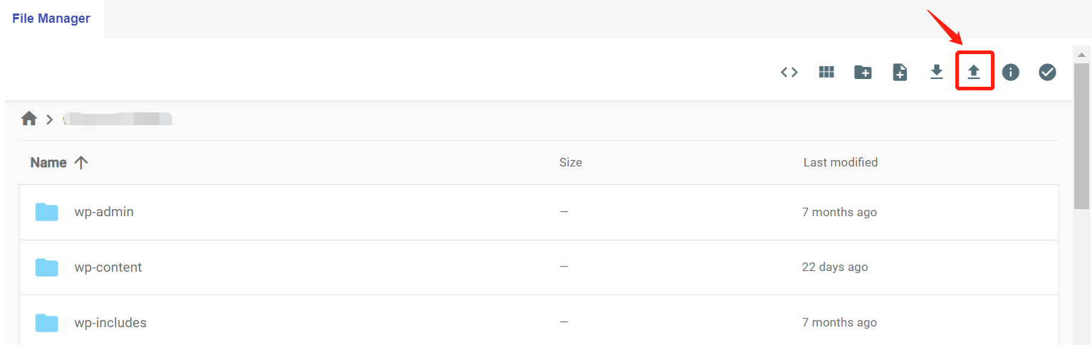
Task: Create a new folder icon
Action: tap(863, 72)
